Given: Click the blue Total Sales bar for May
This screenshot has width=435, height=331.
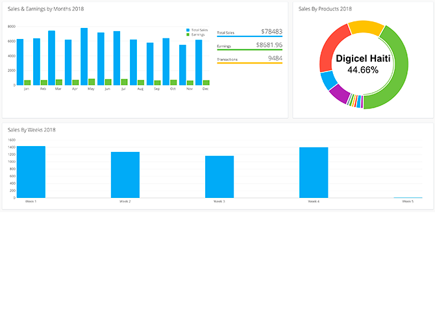Looking at the screenshot, I should click(84, 56).
